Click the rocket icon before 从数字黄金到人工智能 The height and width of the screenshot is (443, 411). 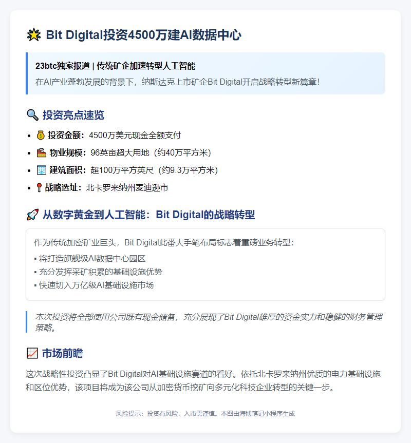32,215
